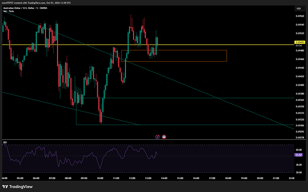The image size is (308, 192).
Task: Click the US flag economic event icon
Action: (x=164, y=137)
